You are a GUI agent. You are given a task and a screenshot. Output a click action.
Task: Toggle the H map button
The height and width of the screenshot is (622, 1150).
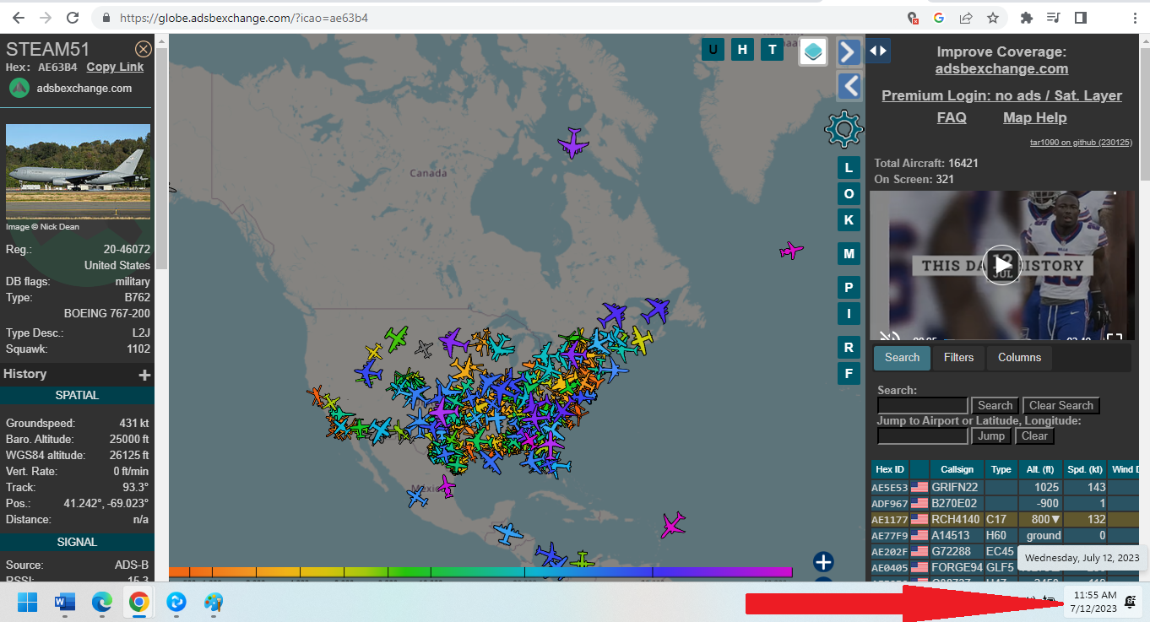pos(742,50)
